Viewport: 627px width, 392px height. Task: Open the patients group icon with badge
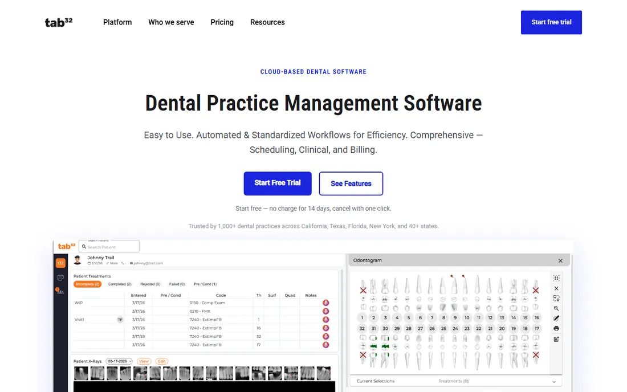60,291
